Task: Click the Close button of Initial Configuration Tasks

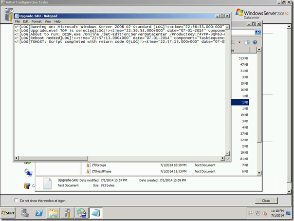Action: (266, 201)
